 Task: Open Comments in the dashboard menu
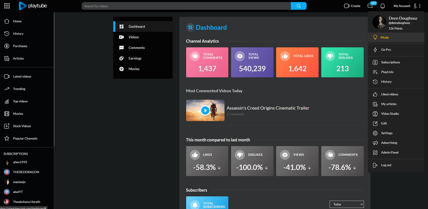(x=136, y=48)
